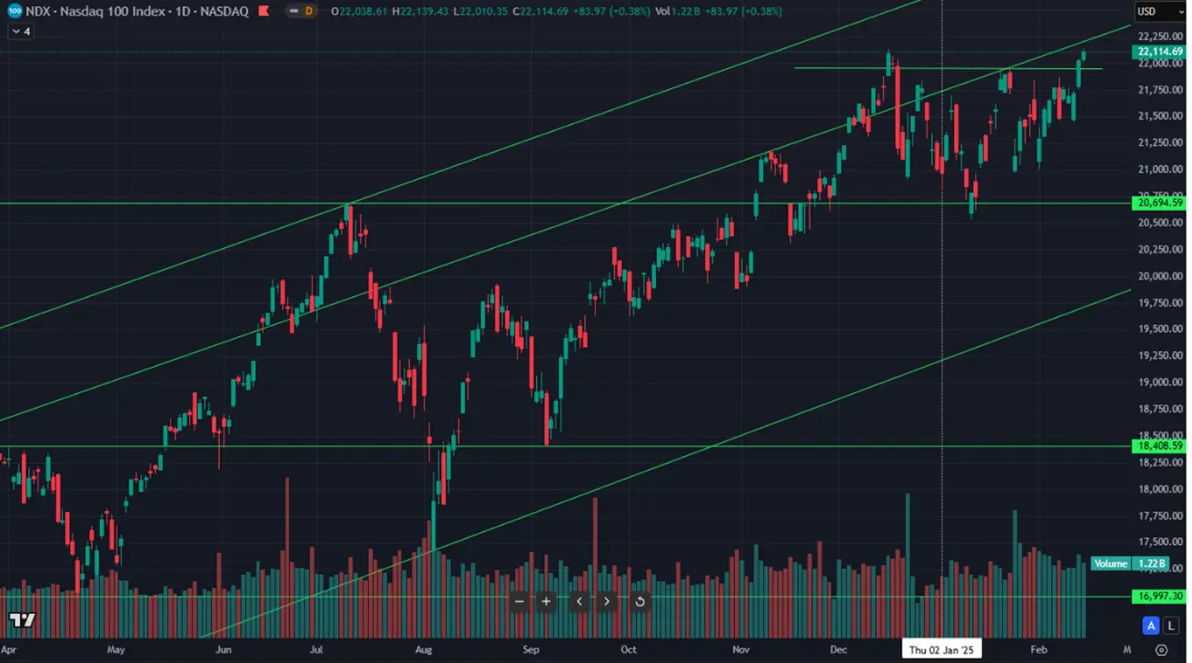Click the Oct label on the time axis
1192x663 pixels.
tap(627, 649)
